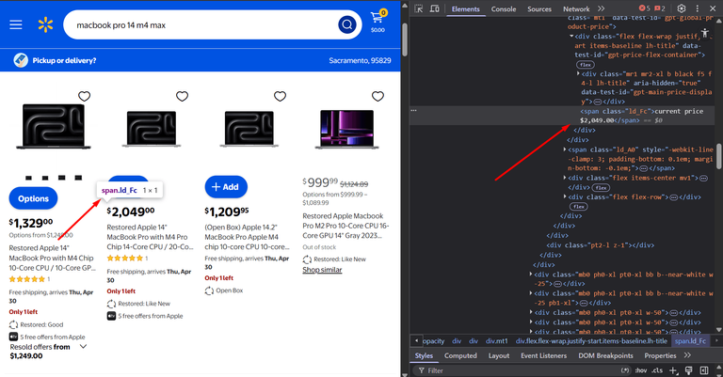The height and width of the screenshot is (377, 723).
Task: Click the Walmart spark logo
Action: click(45, 24)
